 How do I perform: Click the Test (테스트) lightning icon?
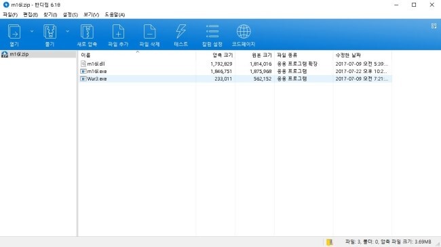pos(181,32)
